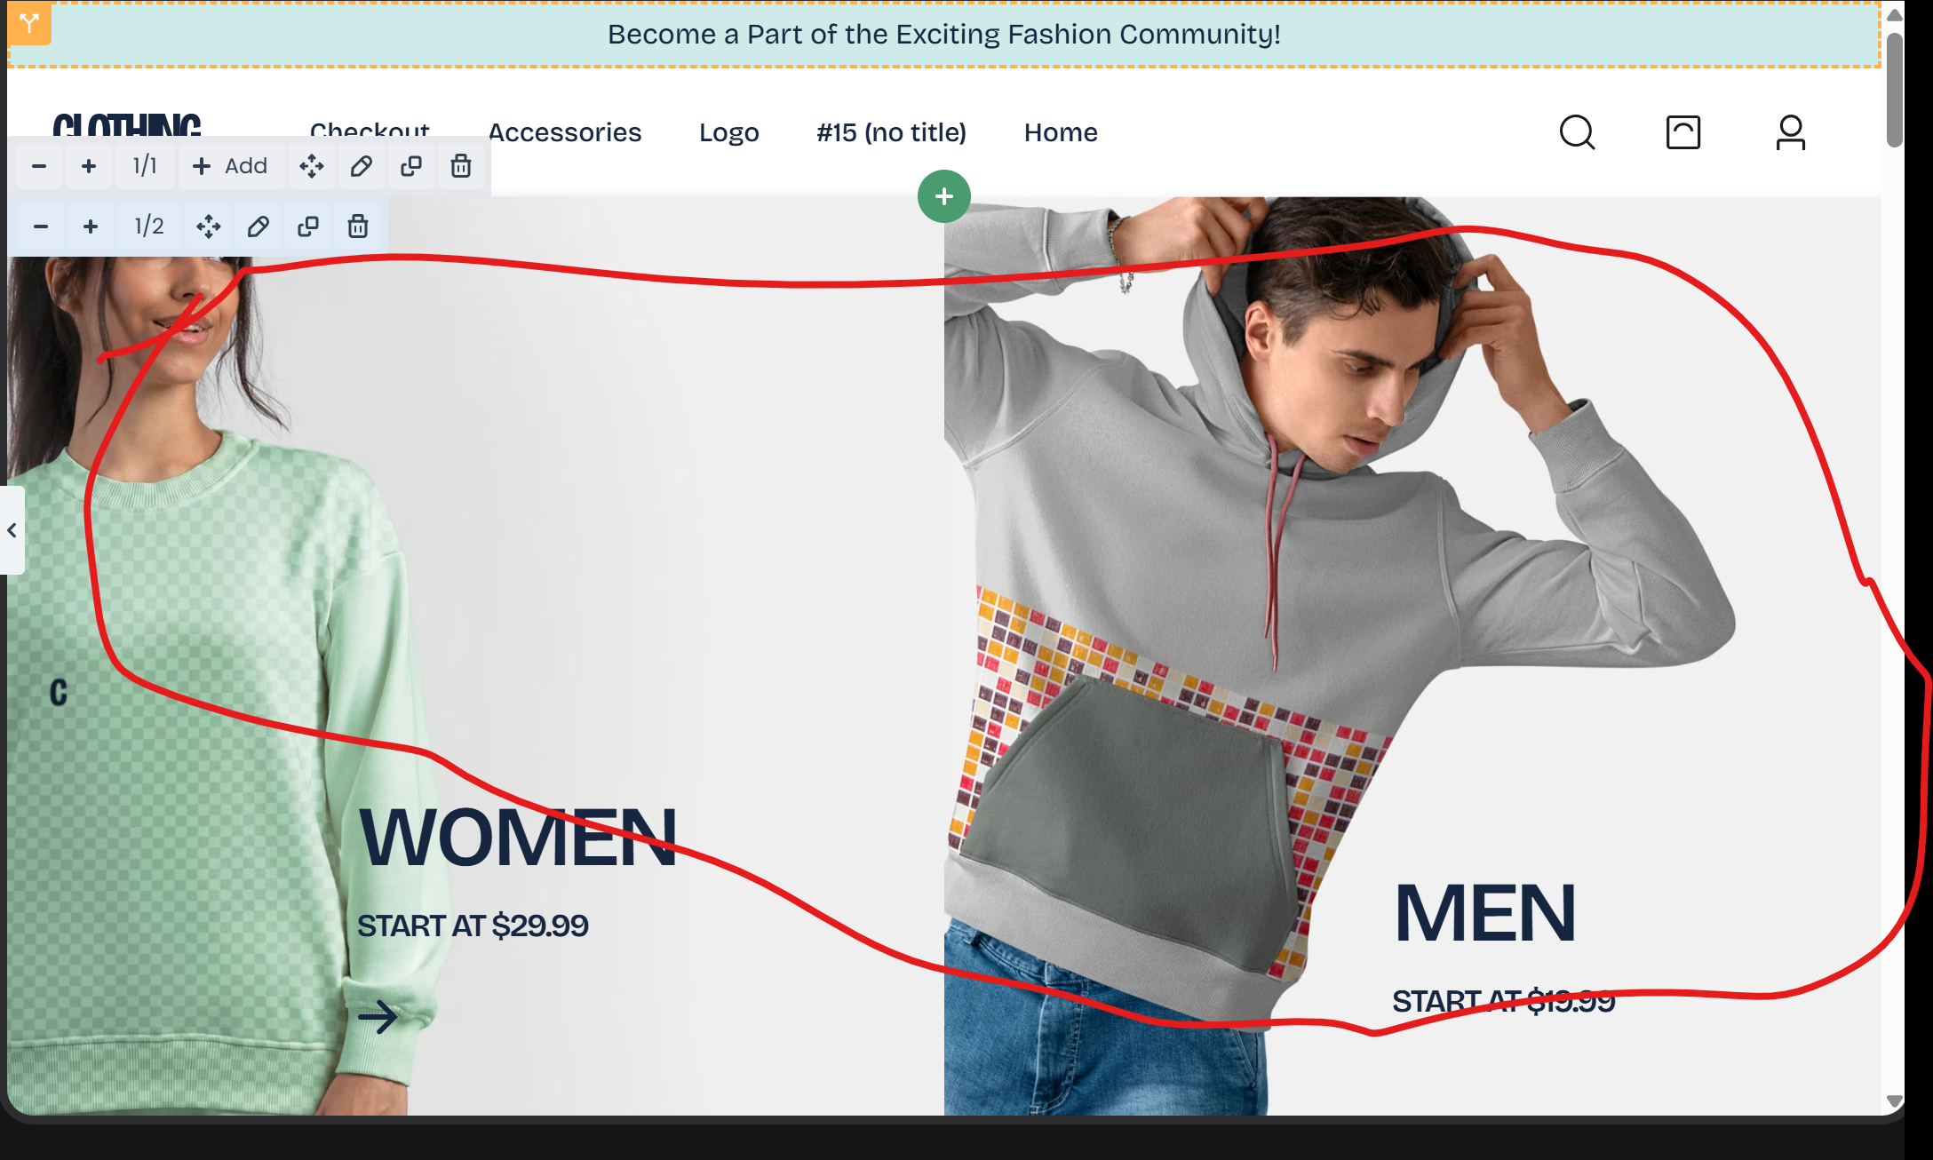Click the + Add button in the 1/1 toolbar
The image size is (1933, 1160).
coord(230,166)
